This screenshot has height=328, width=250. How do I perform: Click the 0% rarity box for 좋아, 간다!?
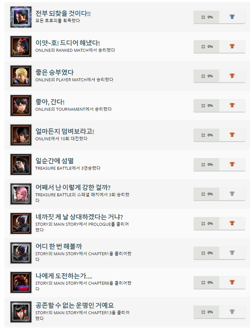click(x=207, y=106)
